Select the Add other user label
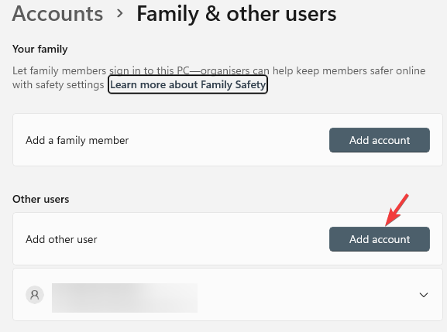 pos(61,239)
